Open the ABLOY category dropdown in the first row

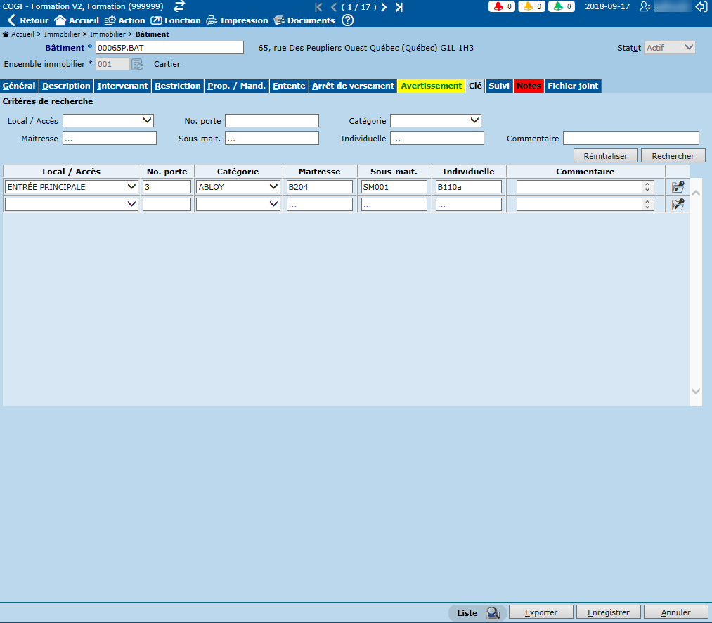[x=238, y=187]
